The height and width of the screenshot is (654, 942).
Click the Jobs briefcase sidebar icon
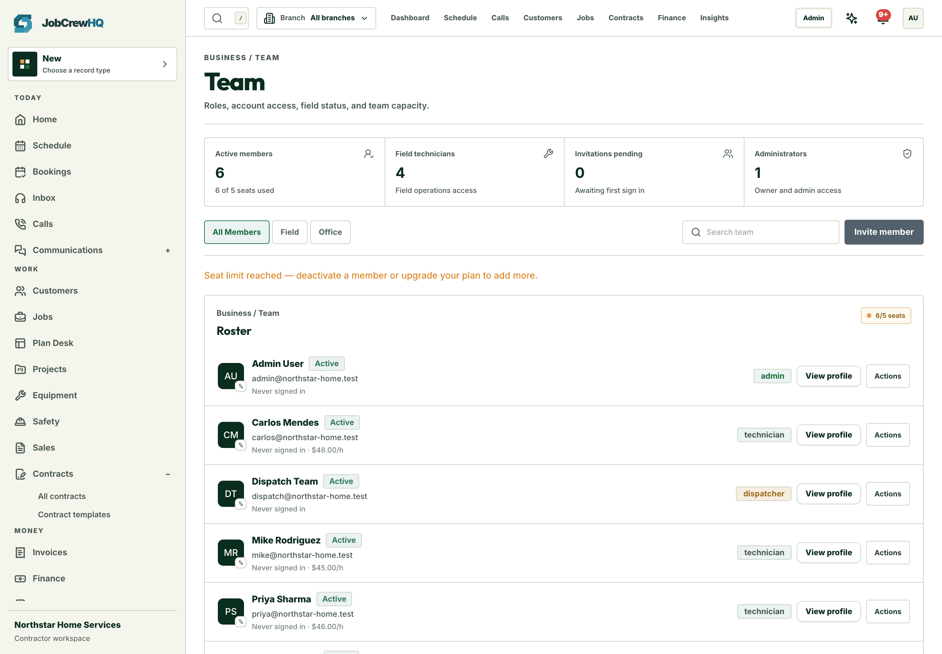[20, 317]
